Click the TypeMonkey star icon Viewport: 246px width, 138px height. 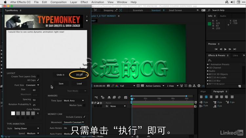tap(87, 21)
